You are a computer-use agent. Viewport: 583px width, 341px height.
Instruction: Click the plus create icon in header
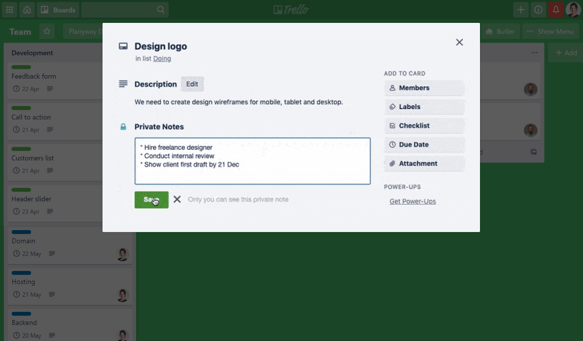(x=521, y=10)
